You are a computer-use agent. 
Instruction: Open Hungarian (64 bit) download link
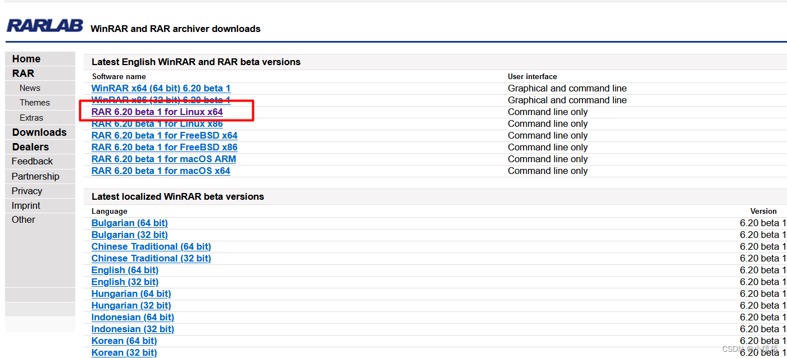click(x=131, y=294)
